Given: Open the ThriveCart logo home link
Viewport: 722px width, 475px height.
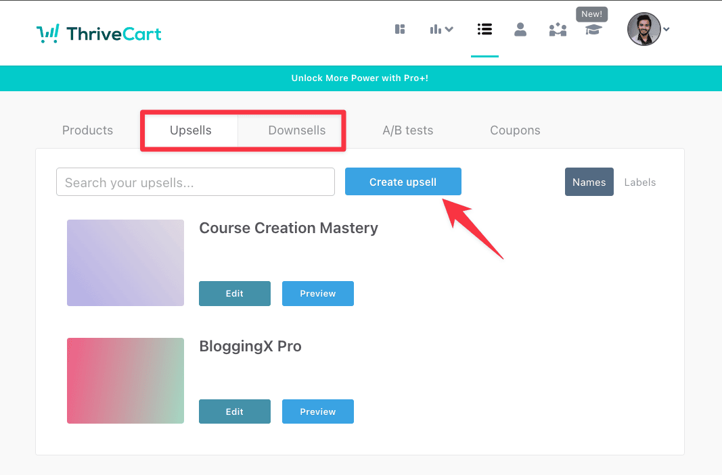Looking at the screenshot, I should pos(99,34).
